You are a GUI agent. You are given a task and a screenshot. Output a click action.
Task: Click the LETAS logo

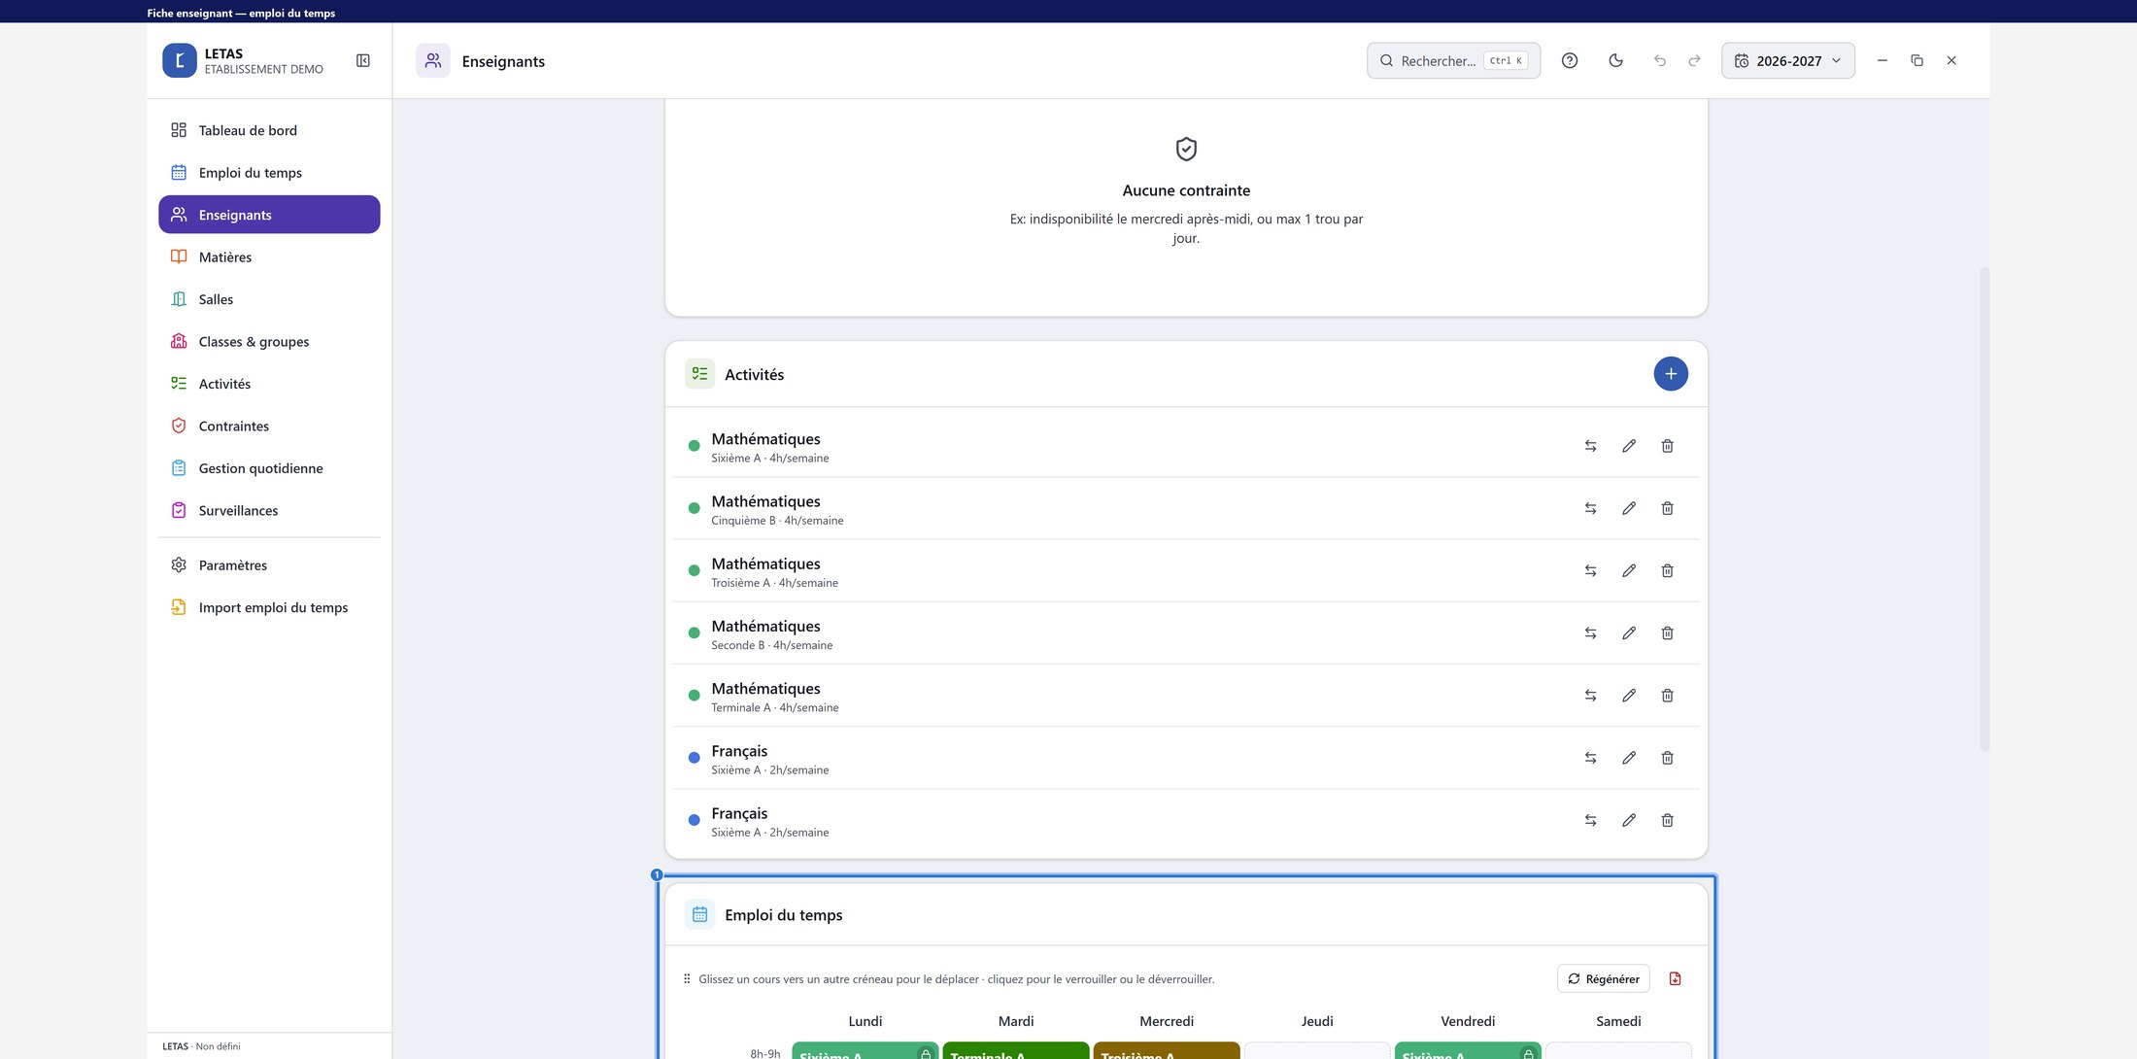(180, 60)
